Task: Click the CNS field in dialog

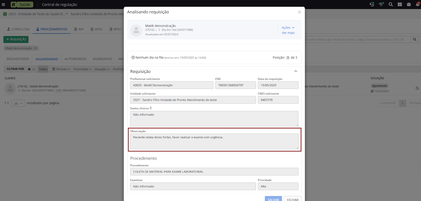Action: (235, 85)
